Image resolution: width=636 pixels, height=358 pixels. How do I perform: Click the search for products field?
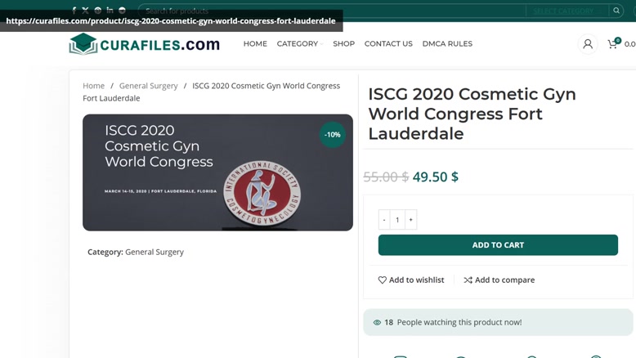pyautogui.click(x=332, y=11)
